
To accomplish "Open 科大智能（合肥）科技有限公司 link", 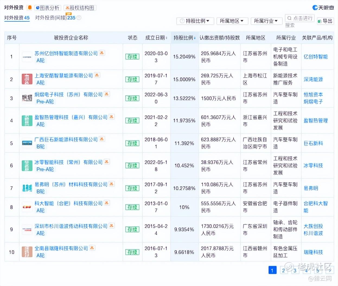I will point(68,203).
